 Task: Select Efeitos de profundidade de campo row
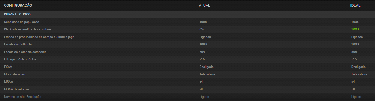(187, 37)
